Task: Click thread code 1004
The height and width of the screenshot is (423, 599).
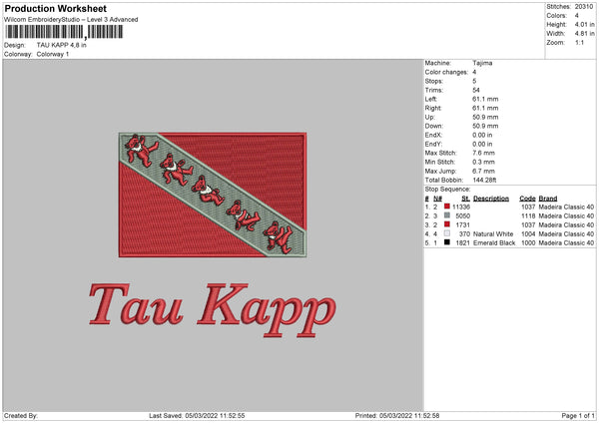Action: tap(528, 234)
